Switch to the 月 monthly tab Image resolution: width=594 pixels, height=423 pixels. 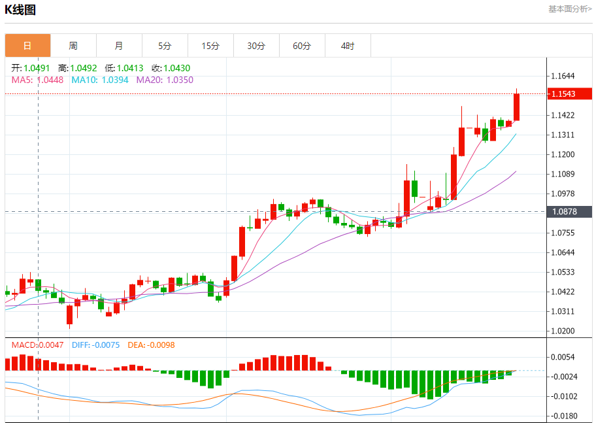click(120, 46)
